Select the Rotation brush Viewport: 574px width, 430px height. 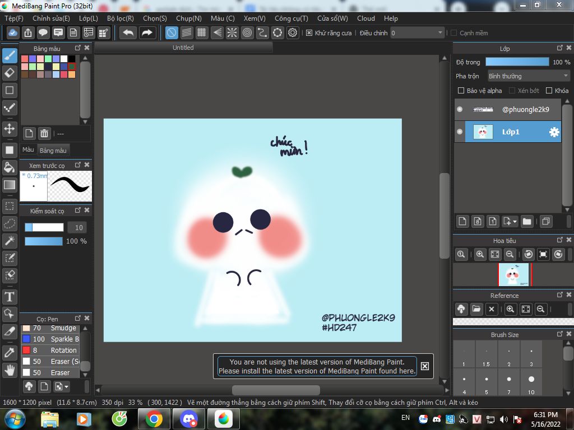click(50, 350)
